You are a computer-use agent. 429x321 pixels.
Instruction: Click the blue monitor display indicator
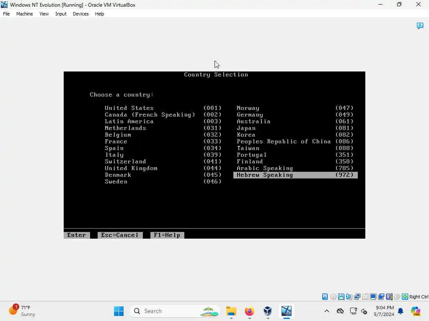click(x=373, y=296)
